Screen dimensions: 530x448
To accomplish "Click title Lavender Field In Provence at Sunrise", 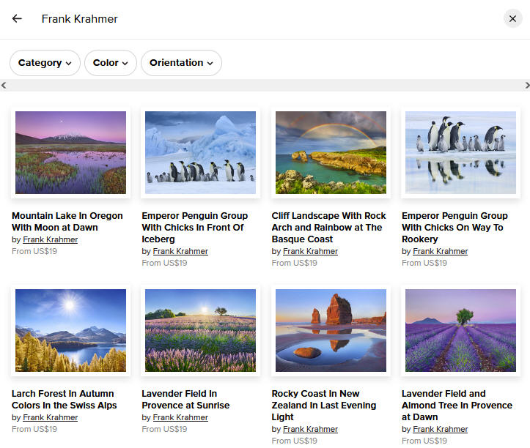I will click(185, 400).
